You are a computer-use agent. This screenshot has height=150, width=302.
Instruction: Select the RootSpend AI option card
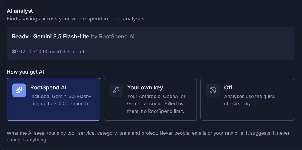pyautogui.click(x=54, y=99)
